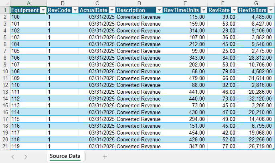
Task: Select column C header
Action: pyautogui.click(x=97, y=3)
